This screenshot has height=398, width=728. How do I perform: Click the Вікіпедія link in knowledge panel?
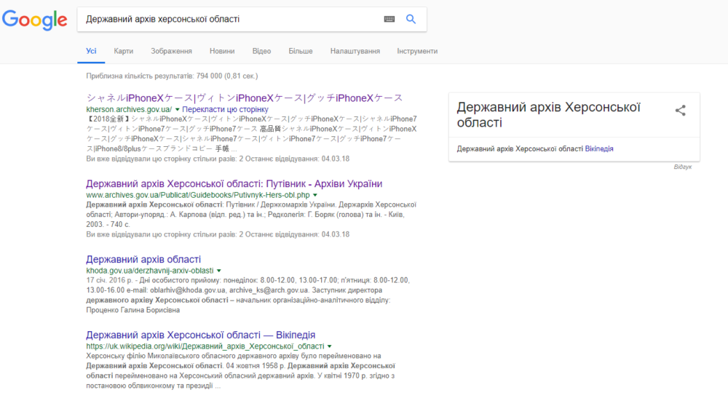[599, 149]
